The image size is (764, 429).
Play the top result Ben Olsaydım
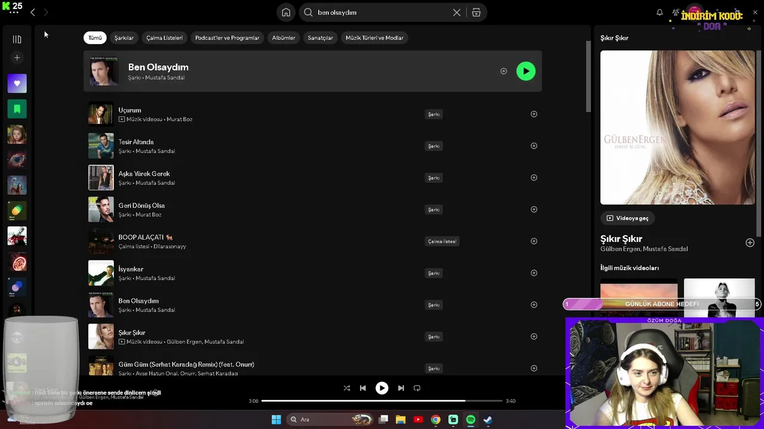(x=526, y=71)
